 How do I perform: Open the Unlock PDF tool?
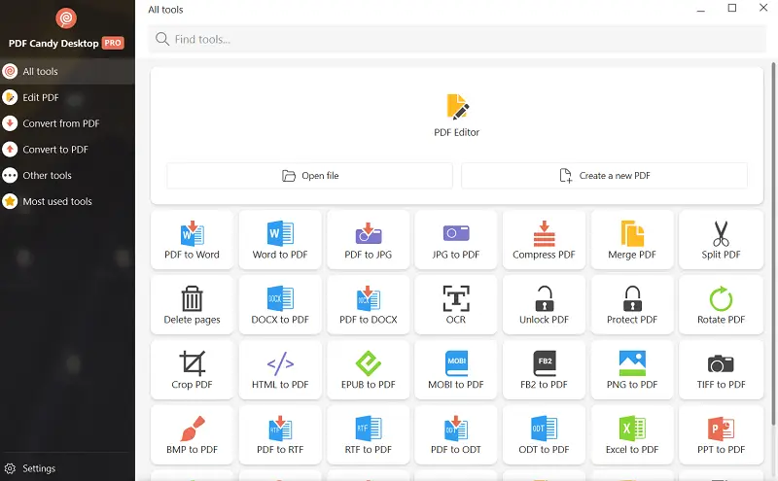544,305
